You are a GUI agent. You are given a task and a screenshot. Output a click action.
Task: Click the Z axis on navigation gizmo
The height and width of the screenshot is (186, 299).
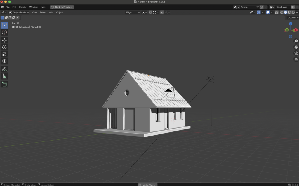(291, 24)
